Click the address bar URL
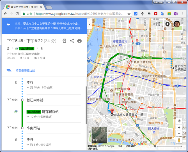The image size is (188, 152). coord(80,14)
